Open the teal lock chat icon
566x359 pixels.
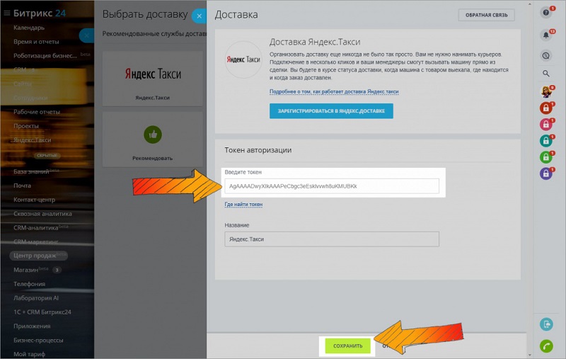click(x=546, y=141)
